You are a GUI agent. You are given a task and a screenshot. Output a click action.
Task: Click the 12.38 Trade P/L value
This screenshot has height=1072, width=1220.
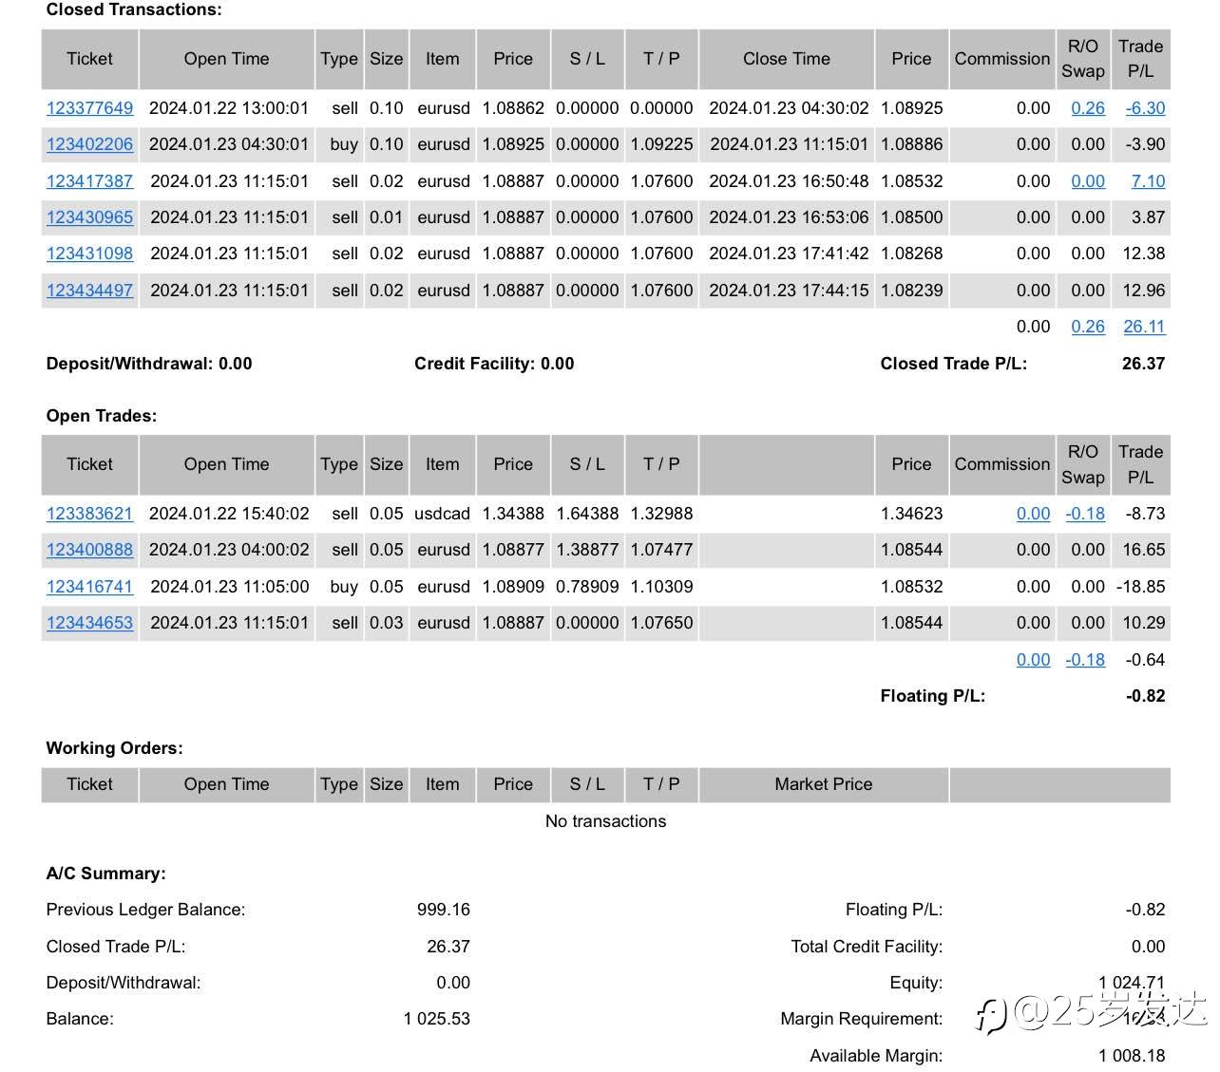pos(1143,254)
